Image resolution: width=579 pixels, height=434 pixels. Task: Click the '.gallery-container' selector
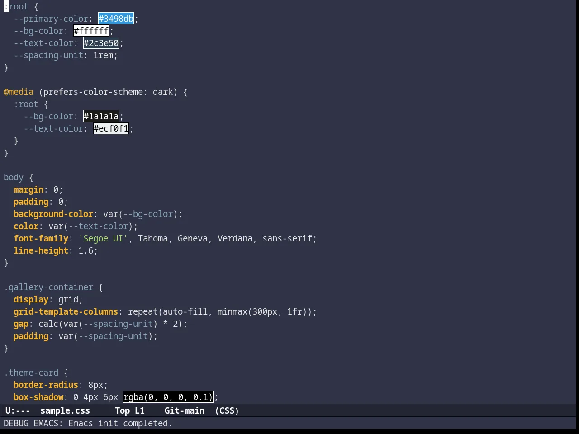click(48, 287)
